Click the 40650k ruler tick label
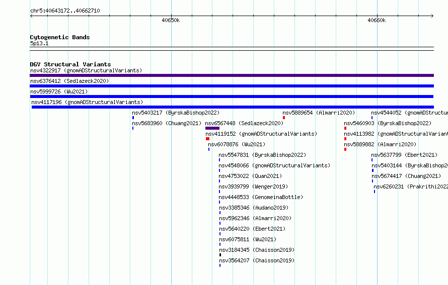 171,20
